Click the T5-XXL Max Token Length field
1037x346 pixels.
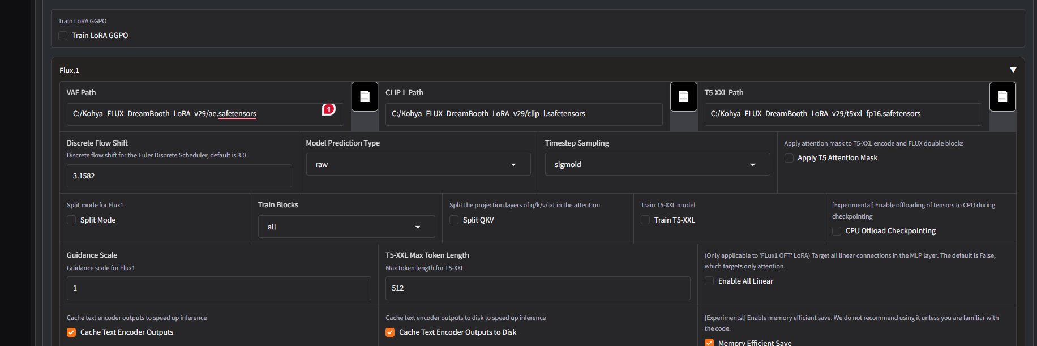pos(537,288)
